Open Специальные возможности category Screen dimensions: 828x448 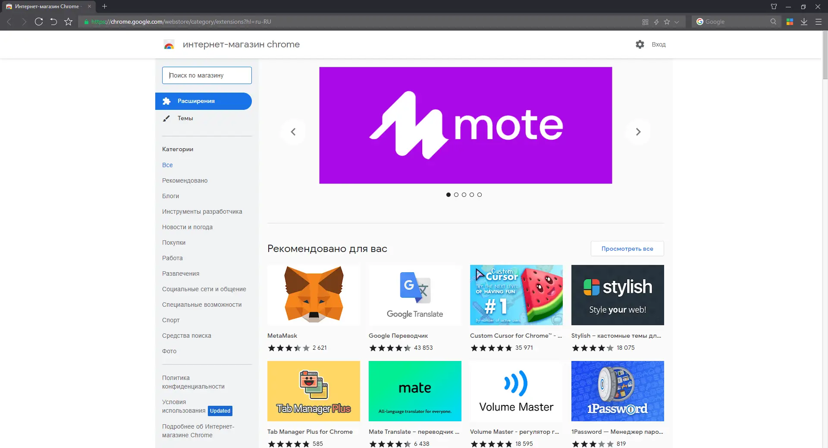(202, 305)
